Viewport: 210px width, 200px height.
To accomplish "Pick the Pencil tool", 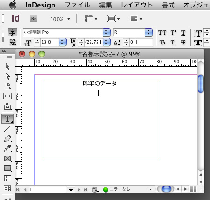I will 7,148.
